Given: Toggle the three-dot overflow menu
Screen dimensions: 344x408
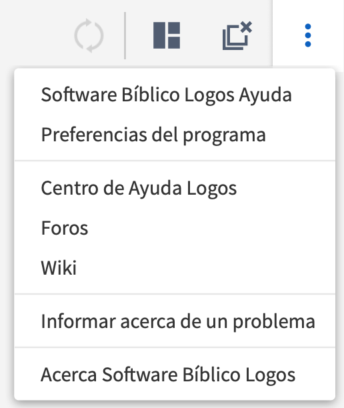Looking at the screenshot, I should 308,35.
